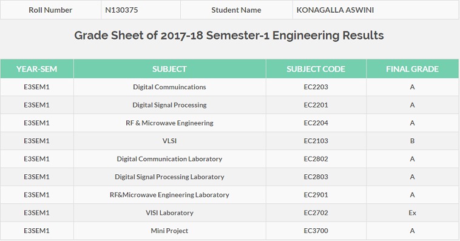Click the VISI Laboratory subject cell
The image size is (460, 241).
pyautogui.click(x=169, y=213)
